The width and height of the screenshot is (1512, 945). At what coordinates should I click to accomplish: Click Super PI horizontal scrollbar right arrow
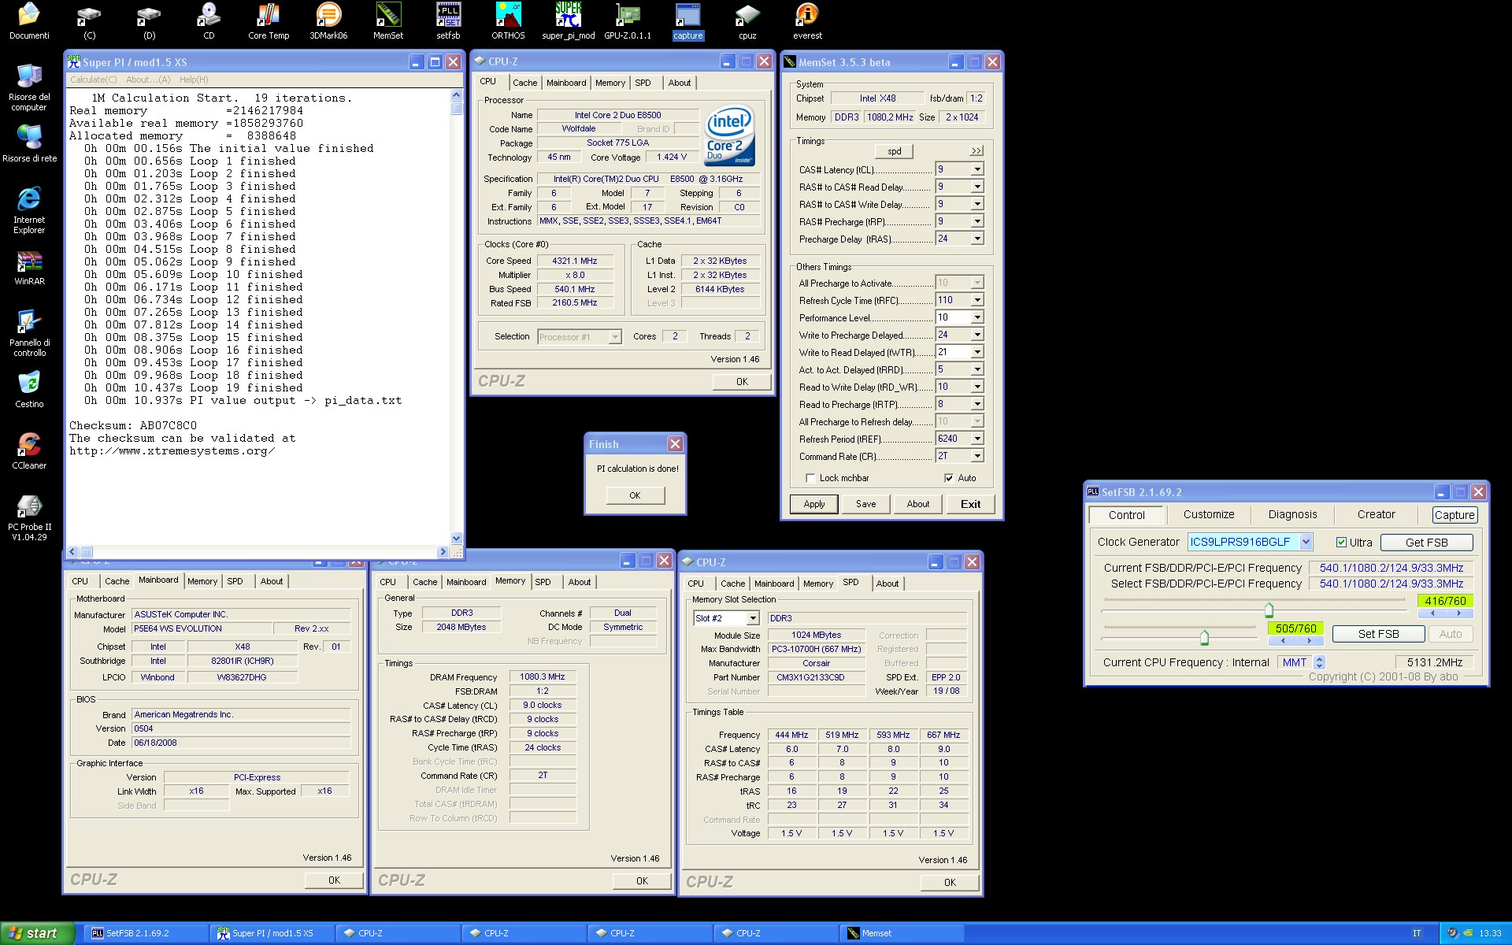point(442,552)
